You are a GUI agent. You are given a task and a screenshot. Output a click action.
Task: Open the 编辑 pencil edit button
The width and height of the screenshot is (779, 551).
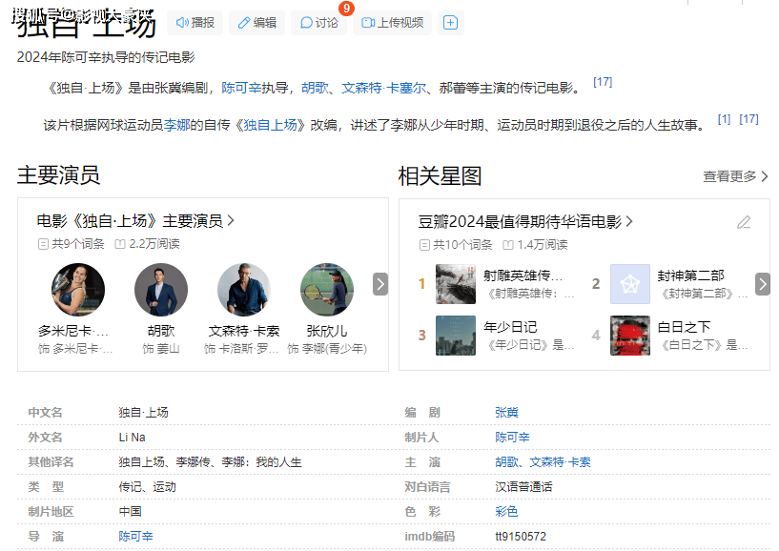tap(256, 23)
